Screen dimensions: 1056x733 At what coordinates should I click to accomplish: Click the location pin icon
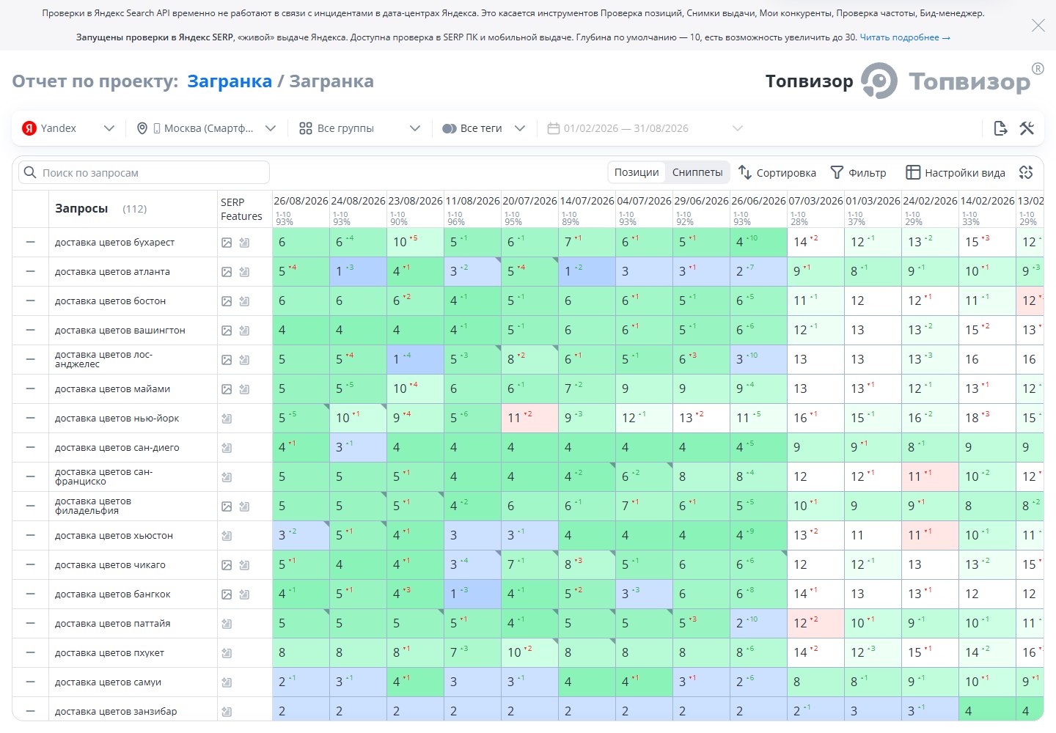point(142,128)
